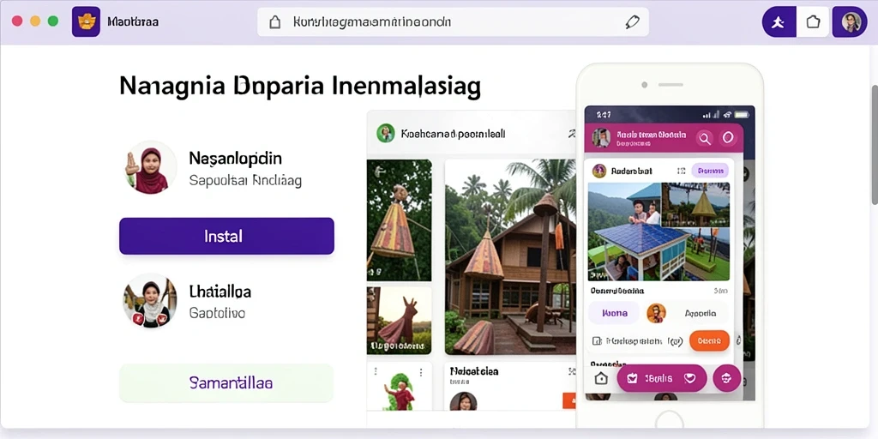Open the red horned sculpture thumbnail

(400, 321)
